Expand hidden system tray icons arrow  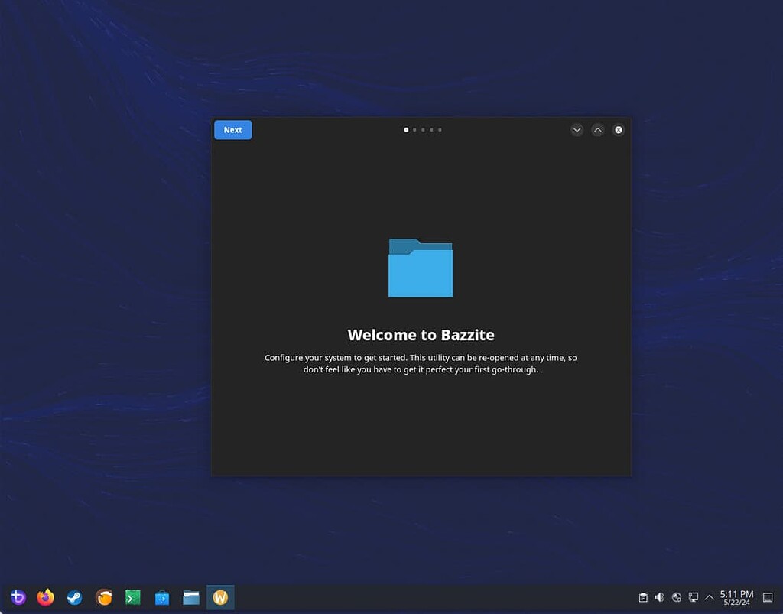(710, 597)
